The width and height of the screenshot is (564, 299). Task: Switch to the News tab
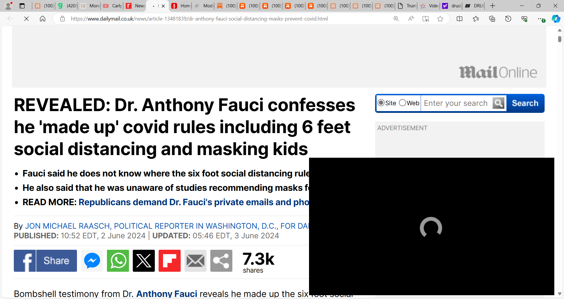click(x=135, y=6)
